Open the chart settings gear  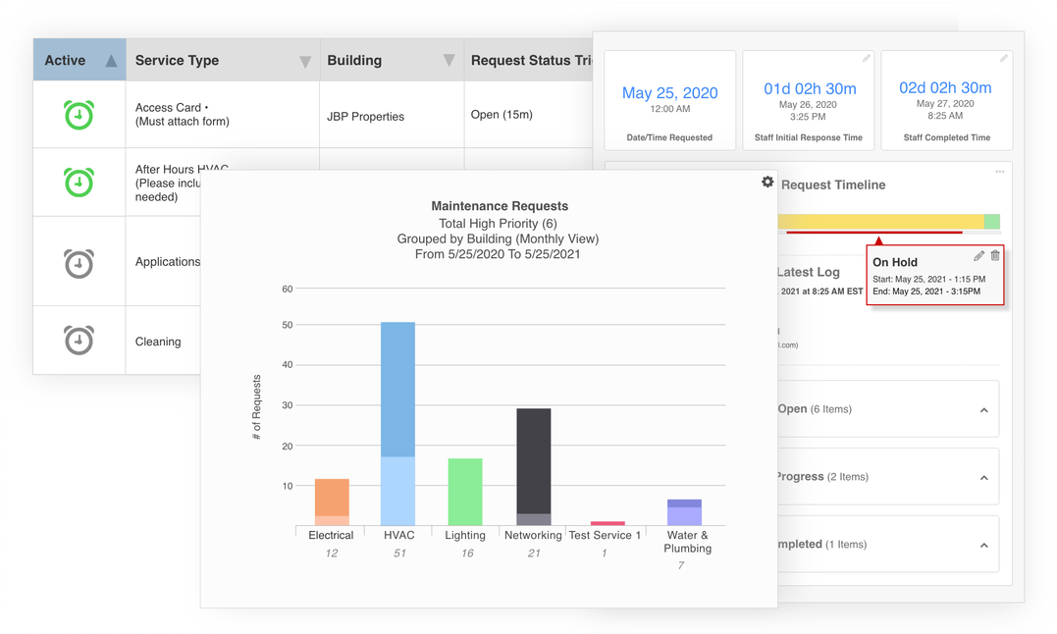pyautogui.click(x=767, y=182)
